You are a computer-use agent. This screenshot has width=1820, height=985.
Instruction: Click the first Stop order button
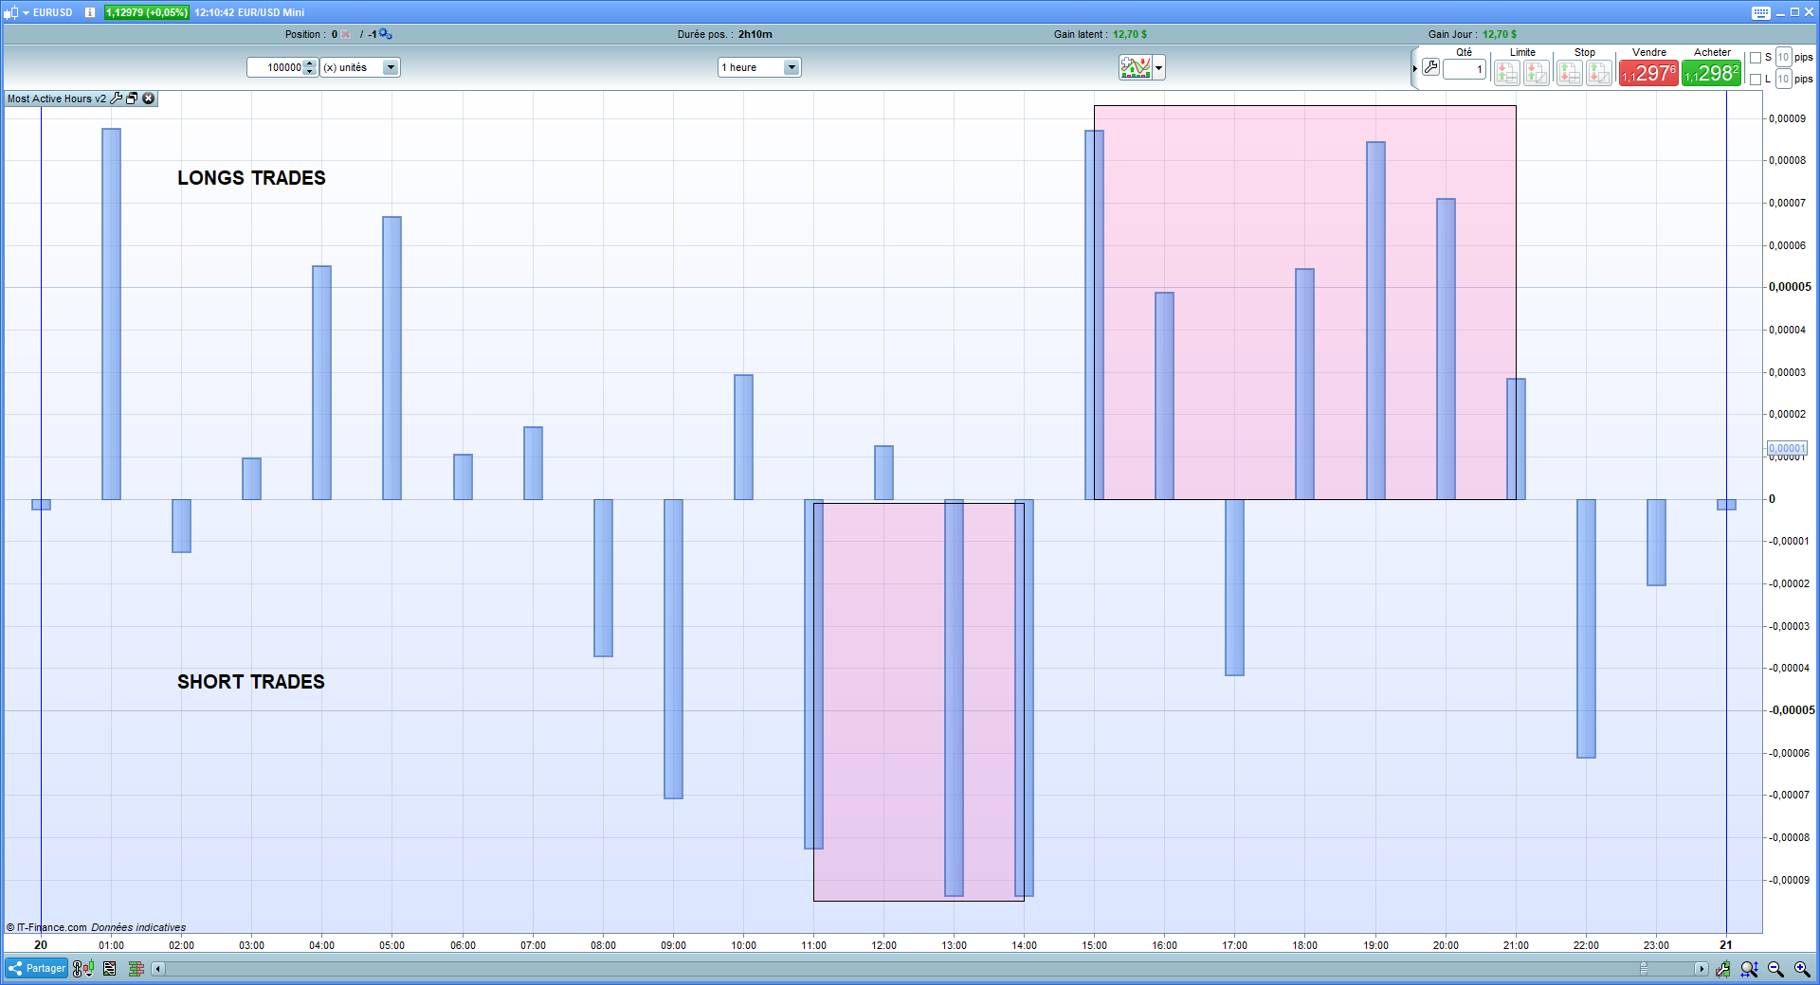click(x=1570, y=73)
